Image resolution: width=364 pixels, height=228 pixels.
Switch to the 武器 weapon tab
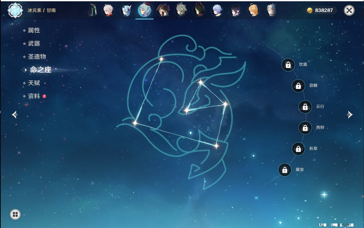(x=34, y=44)
